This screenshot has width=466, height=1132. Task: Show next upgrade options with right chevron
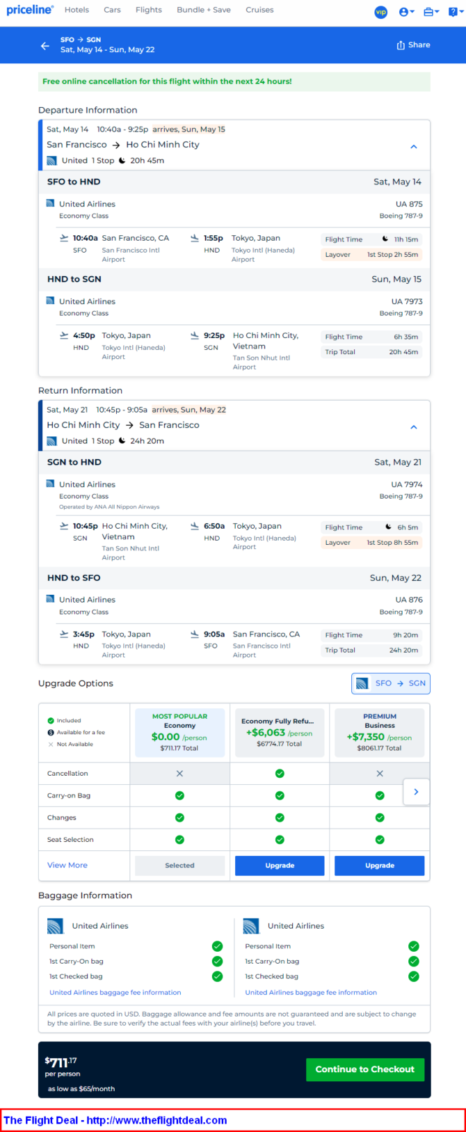[x=417, y=792]
